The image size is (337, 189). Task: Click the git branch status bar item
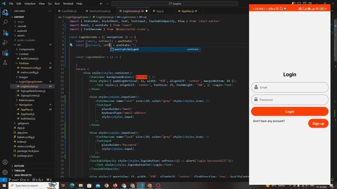pos(14,180)
